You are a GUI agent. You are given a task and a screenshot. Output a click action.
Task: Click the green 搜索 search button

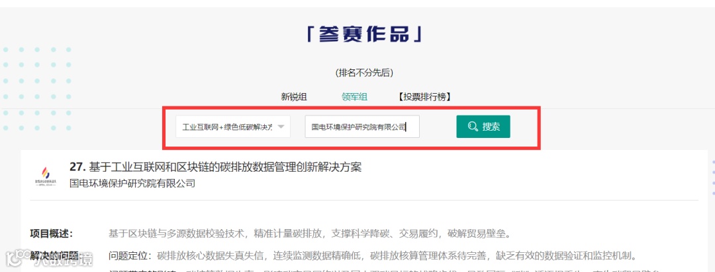483,127
